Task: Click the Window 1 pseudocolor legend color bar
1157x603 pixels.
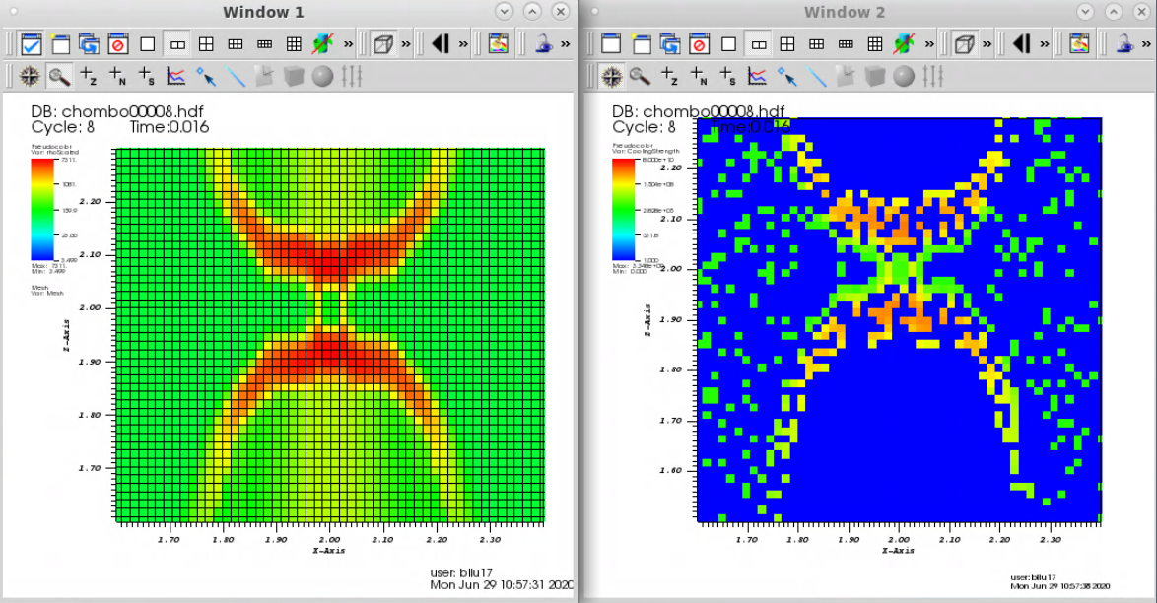Action: [42, 209]
